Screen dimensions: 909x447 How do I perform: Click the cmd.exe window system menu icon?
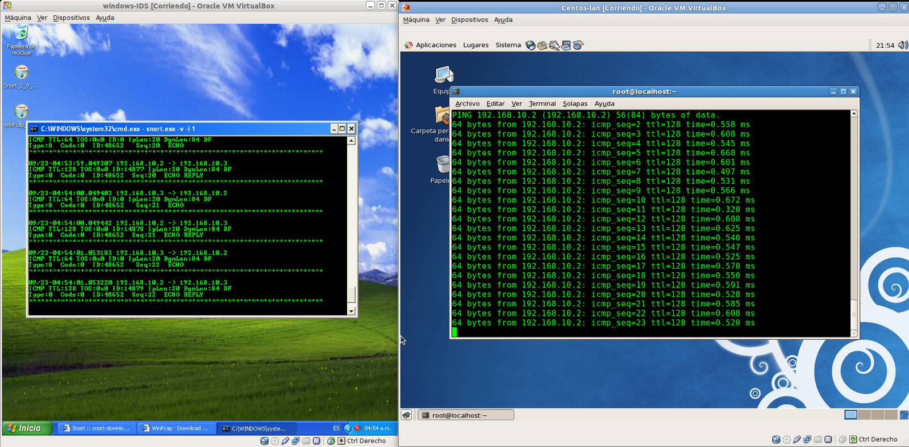tap(34, 129)
